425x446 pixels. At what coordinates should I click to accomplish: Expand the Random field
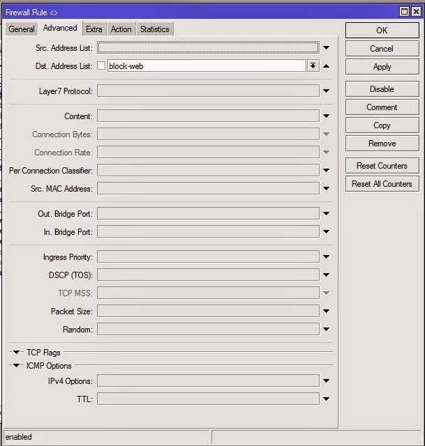tap(327, 330)
